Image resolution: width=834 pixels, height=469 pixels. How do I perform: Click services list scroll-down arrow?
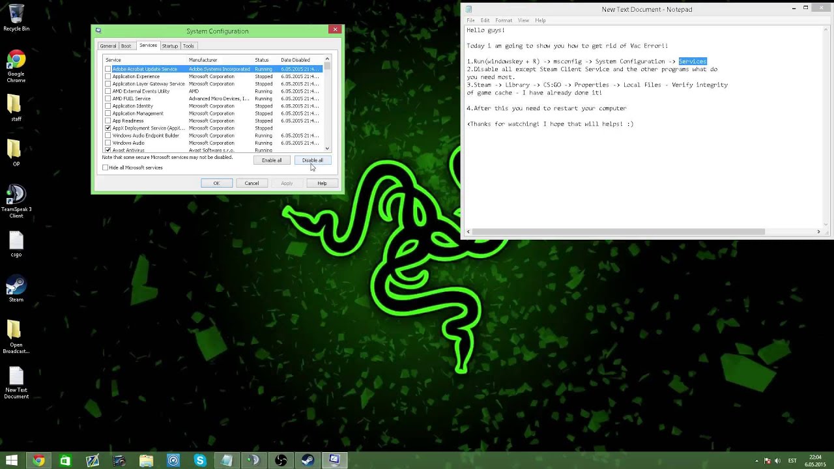327,149
